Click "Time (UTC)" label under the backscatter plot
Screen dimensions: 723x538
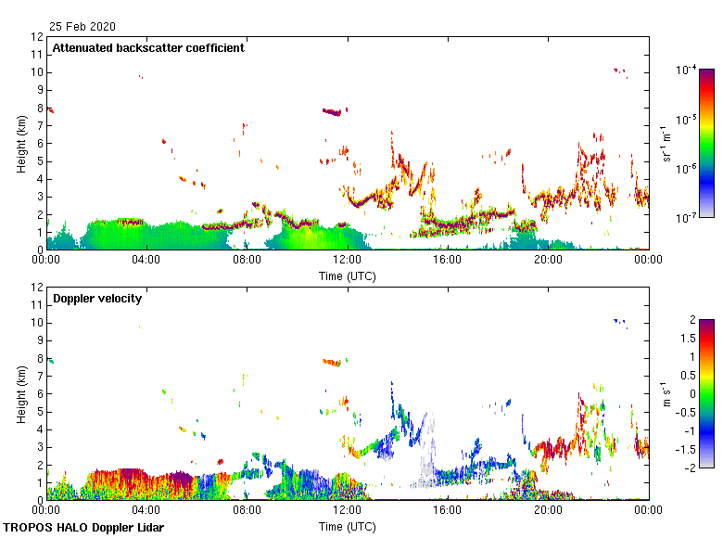pyautogui.click(x=348, y=275)
